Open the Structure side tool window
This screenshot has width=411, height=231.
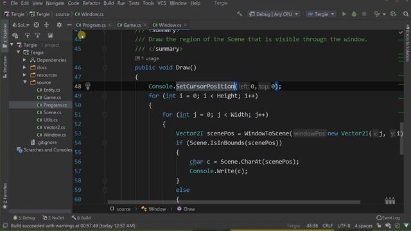[4, 67]
